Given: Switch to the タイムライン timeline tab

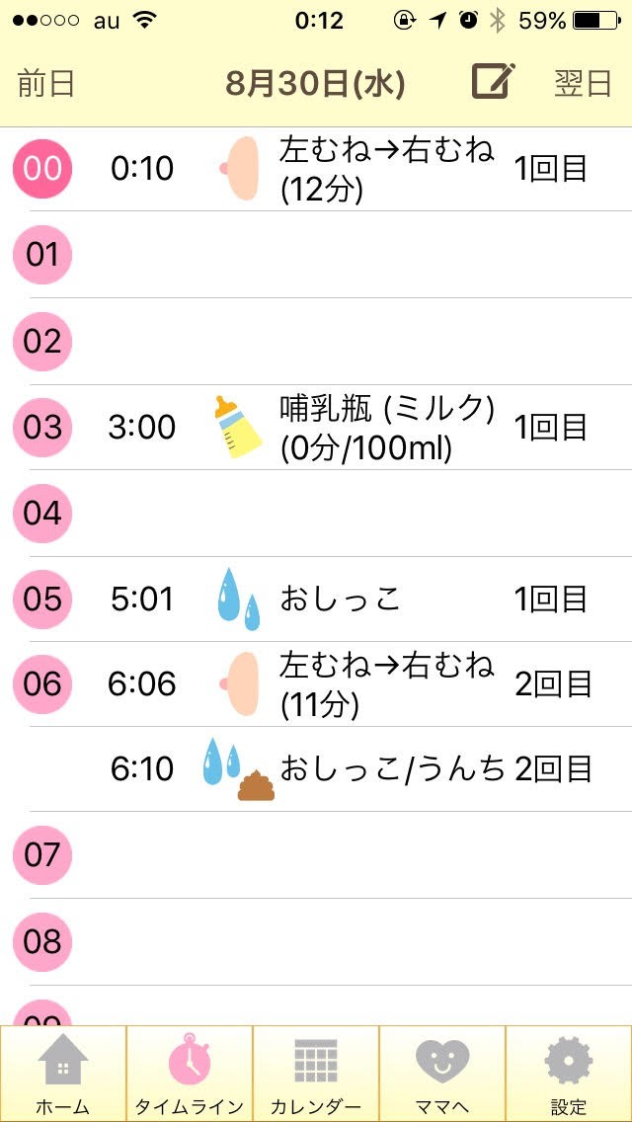Looking at the screenshot, I should pyautogui.click(x=190, y=1073).
